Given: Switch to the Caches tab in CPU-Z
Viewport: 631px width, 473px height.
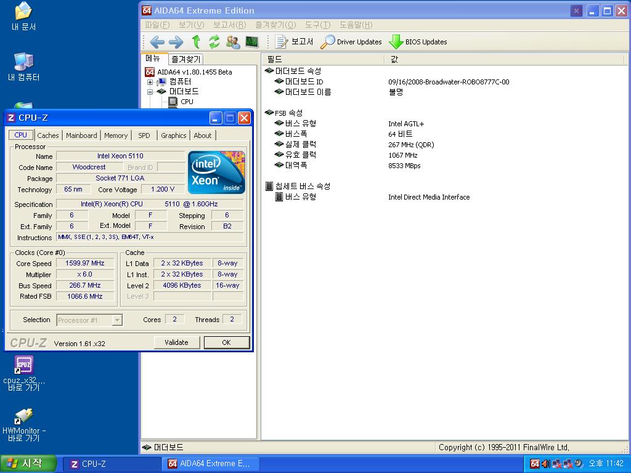Looking at the screenshot, I should pos(48,135).
